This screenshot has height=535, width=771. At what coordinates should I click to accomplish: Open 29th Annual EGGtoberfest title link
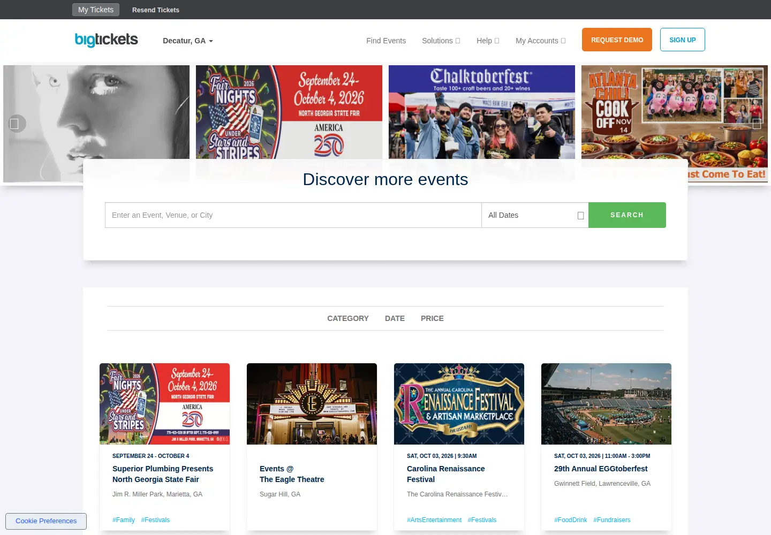point(601,469)
